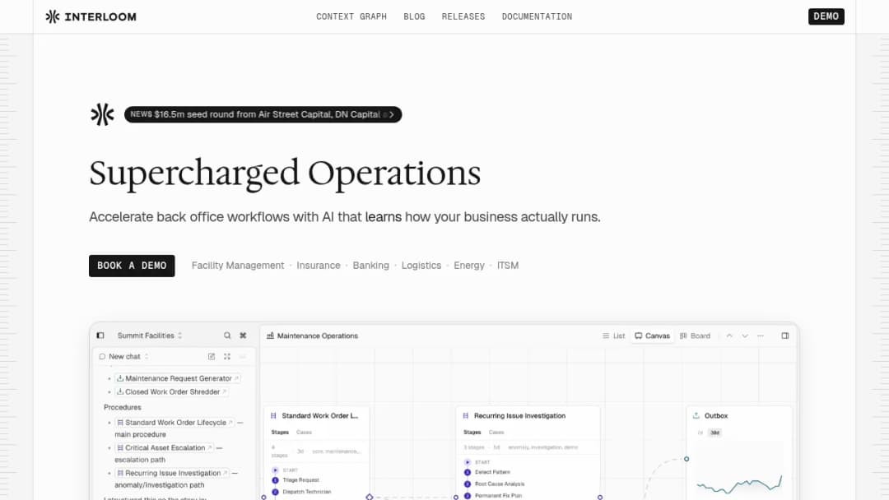Click the Outbox card upload icon
This screenshot has height=500, width=889.
tap(696, 415)
